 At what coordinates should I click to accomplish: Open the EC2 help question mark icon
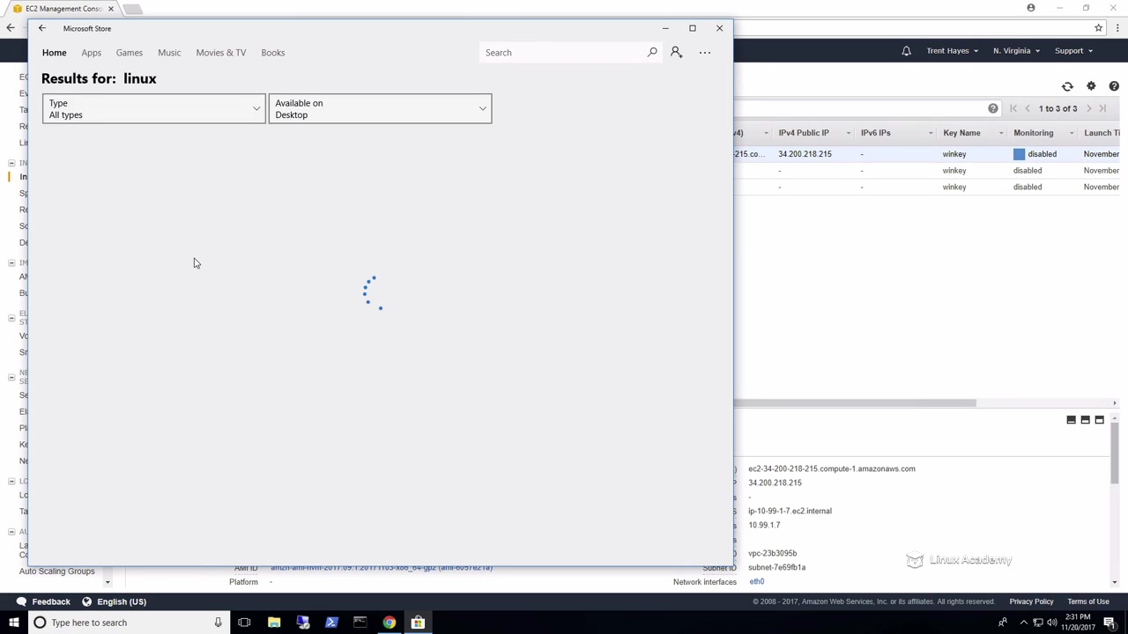(1114, 86)
